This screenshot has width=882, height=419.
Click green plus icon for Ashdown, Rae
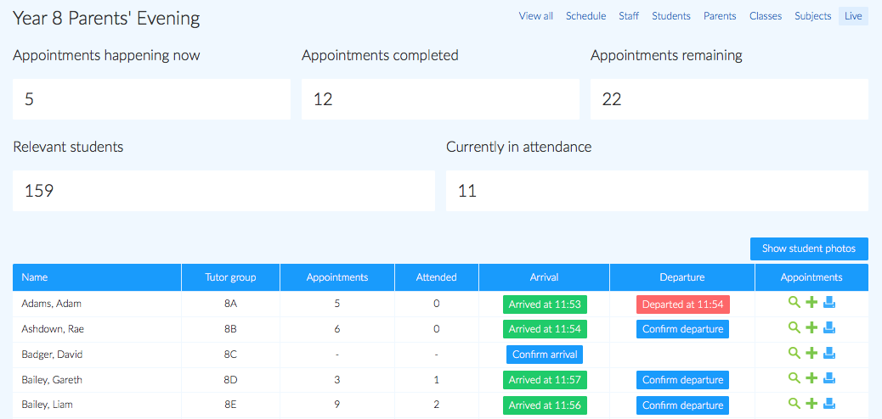coord(811,329)
